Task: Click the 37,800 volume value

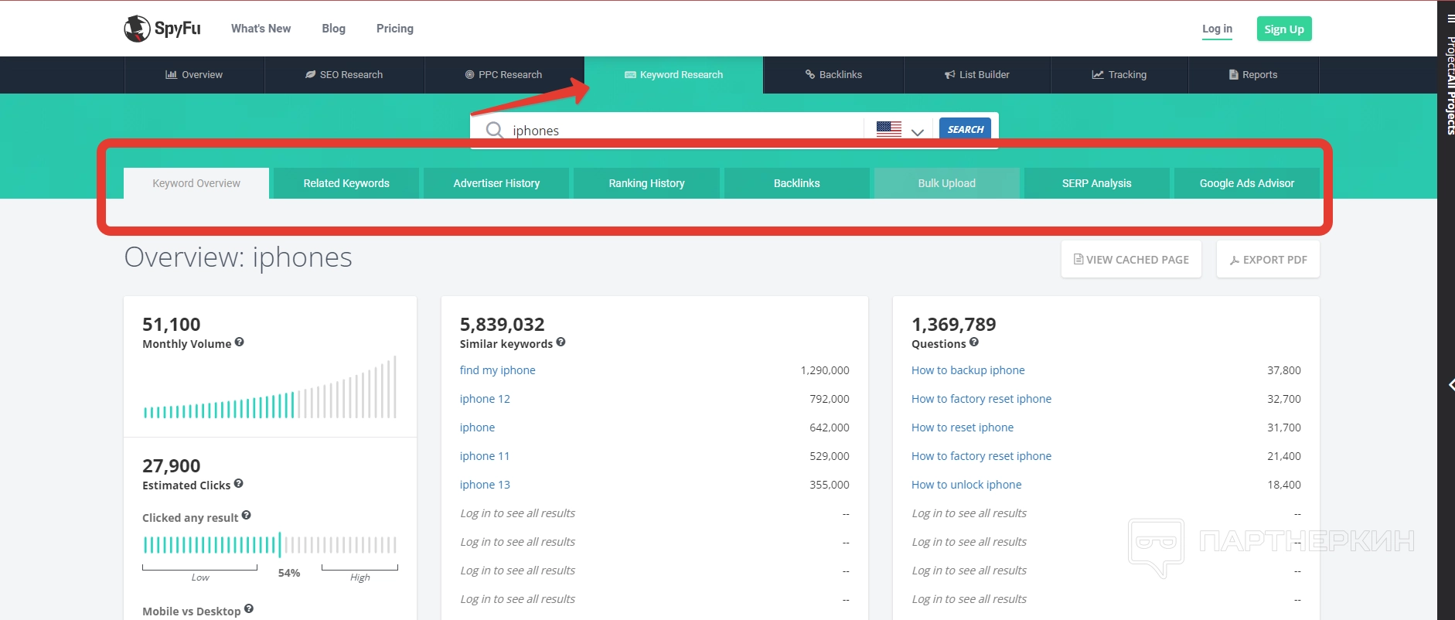Action: 1284,370
